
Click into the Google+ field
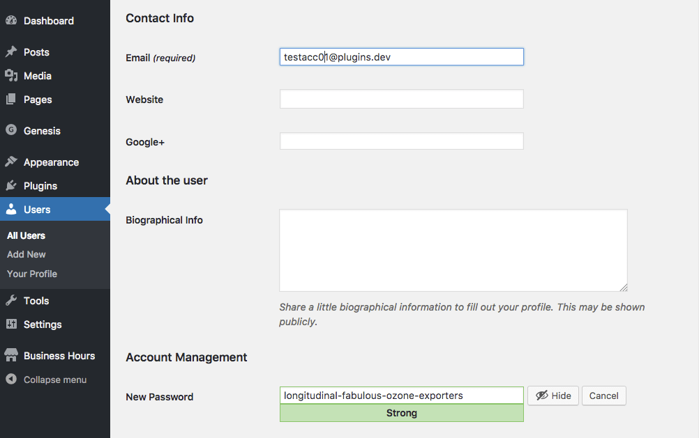pos(401,141)
